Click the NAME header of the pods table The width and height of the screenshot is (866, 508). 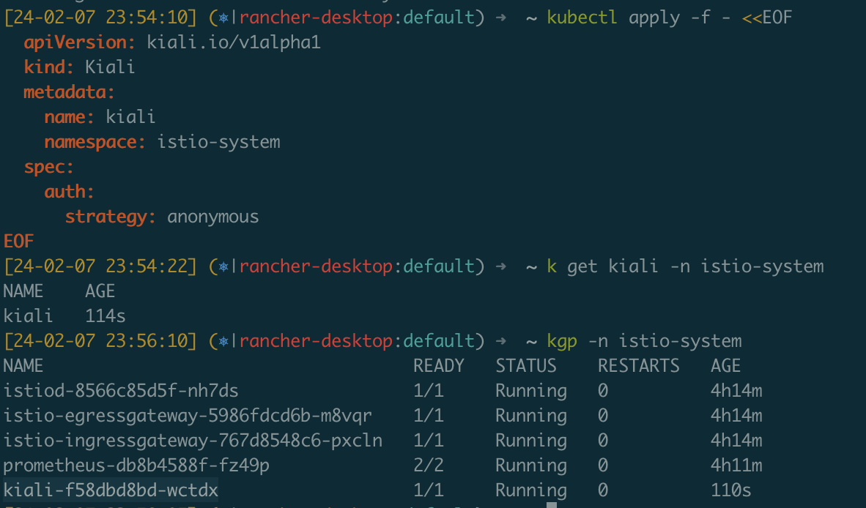pyautogui.click(x=23, y=366)
